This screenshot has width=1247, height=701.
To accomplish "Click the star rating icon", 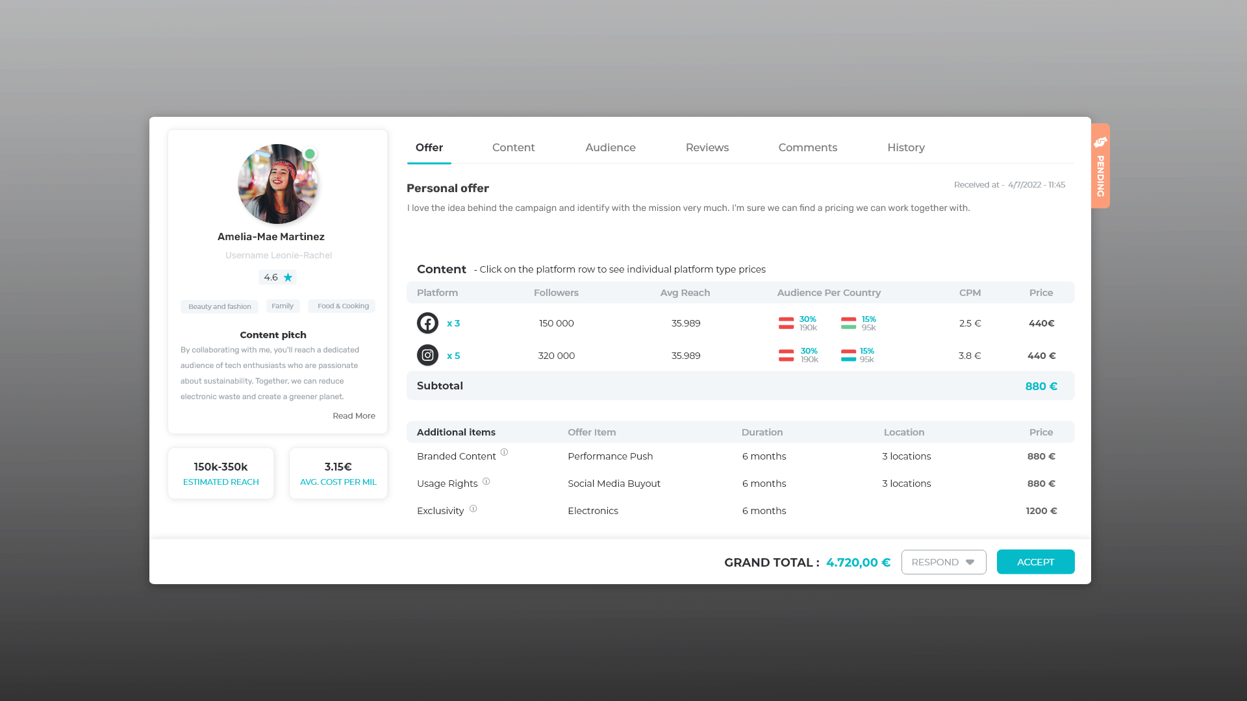I will [x=288, y=277].
